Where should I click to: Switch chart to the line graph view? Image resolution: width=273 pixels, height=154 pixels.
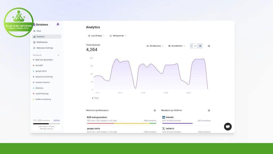[195, 46]
